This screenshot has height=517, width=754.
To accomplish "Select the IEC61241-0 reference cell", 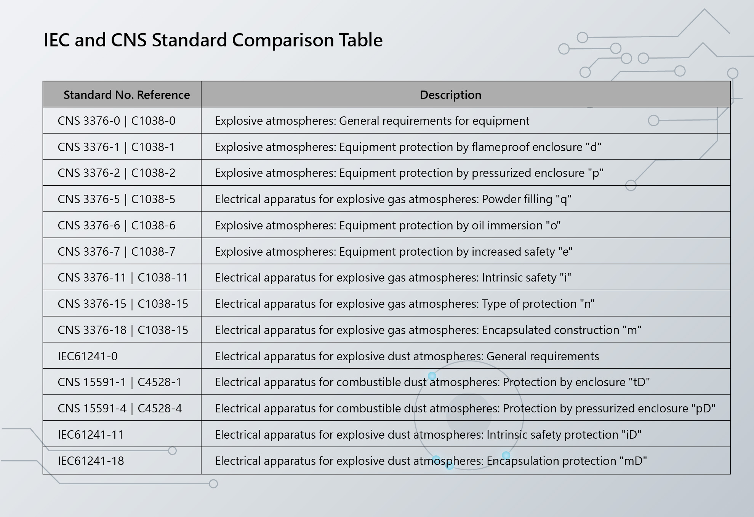I will click(x=88, y=356).
